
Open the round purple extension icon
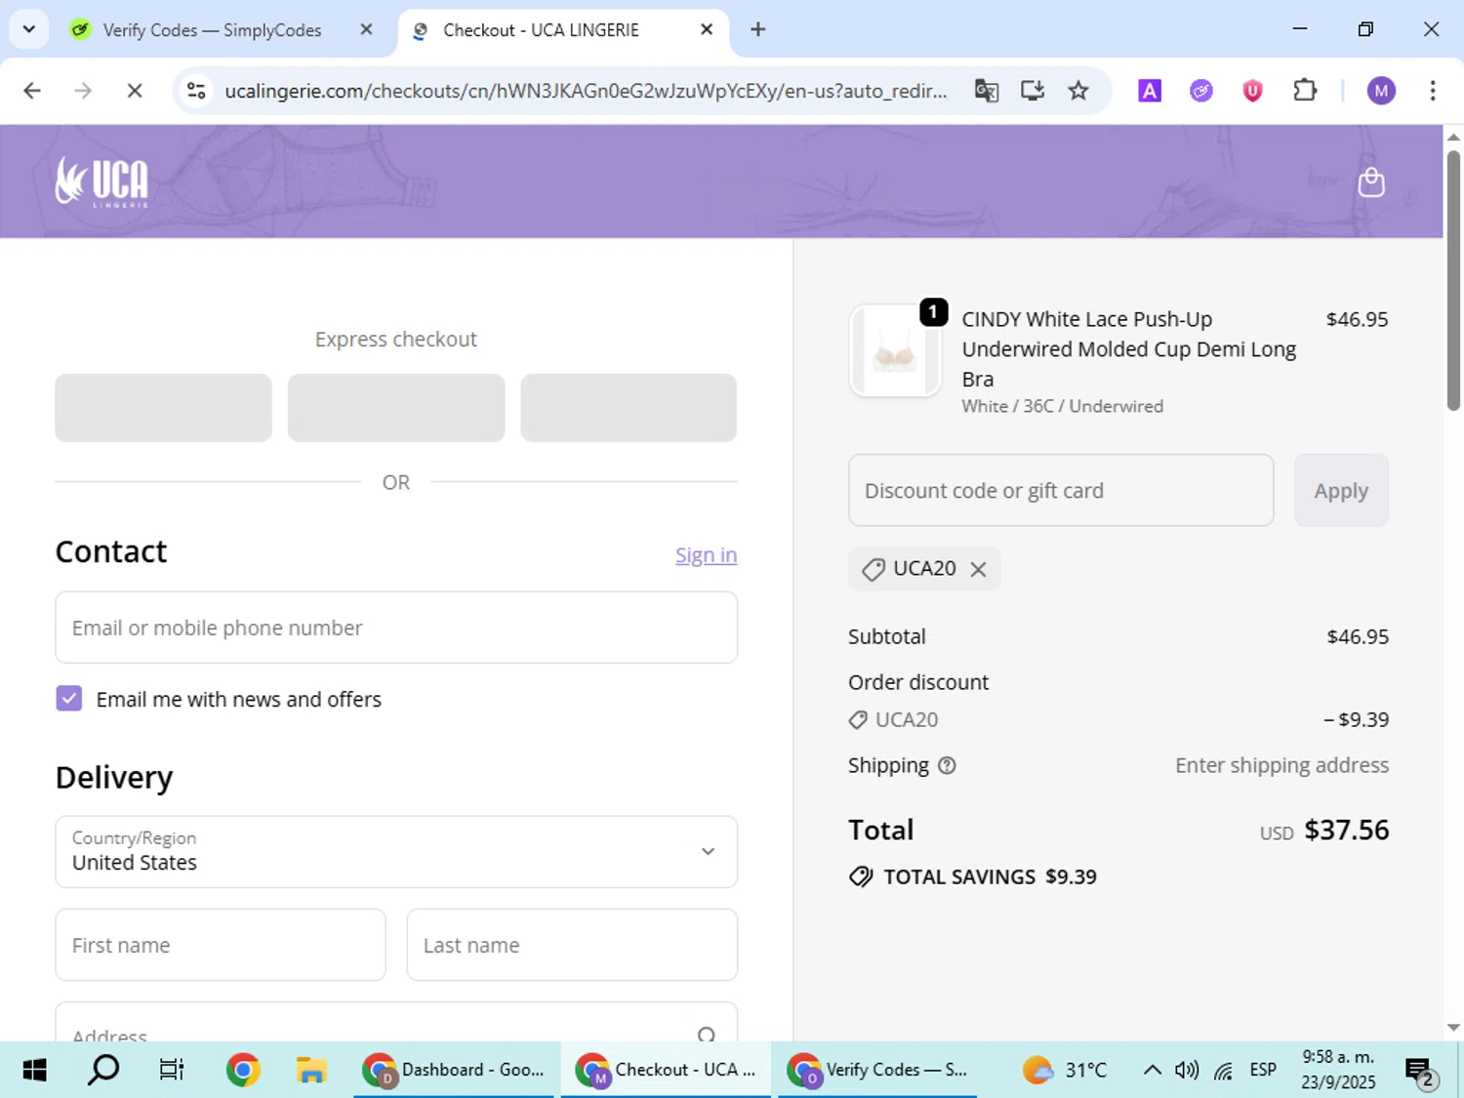[1201, 91]
